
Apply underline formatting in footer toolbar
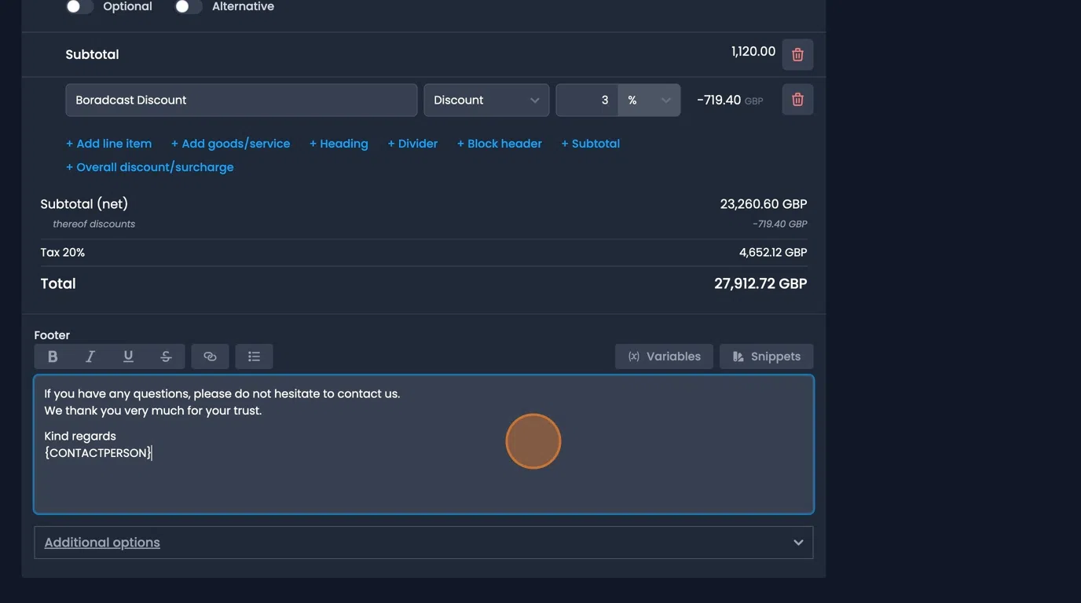(x=128, y=356)
